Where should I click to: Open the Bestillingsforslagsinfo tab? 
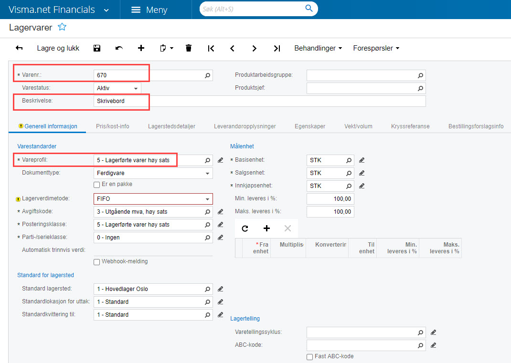(476, 126)
